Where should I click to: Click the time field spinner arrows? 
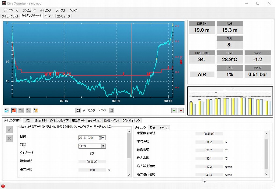tap(103, 146)
